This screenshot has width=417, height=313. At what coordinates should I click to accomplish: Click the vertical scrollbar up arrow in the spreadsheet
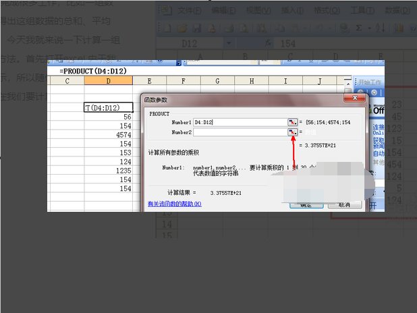click(348, 84)
